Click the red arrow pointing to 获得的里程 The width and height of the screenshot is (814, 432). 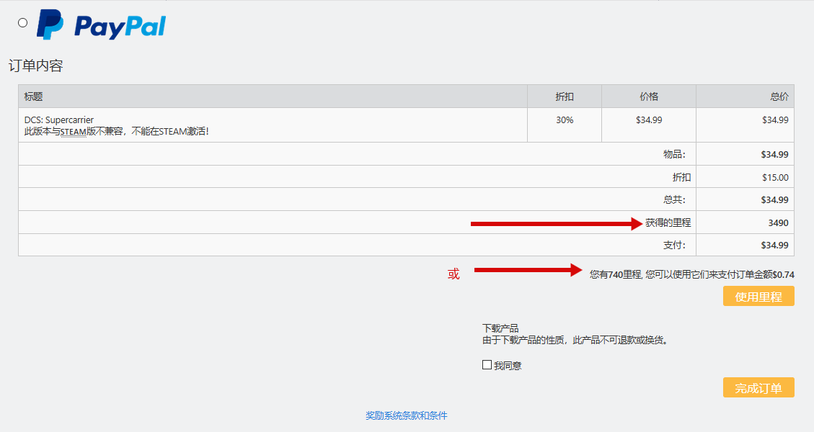[x=555, y=224]
